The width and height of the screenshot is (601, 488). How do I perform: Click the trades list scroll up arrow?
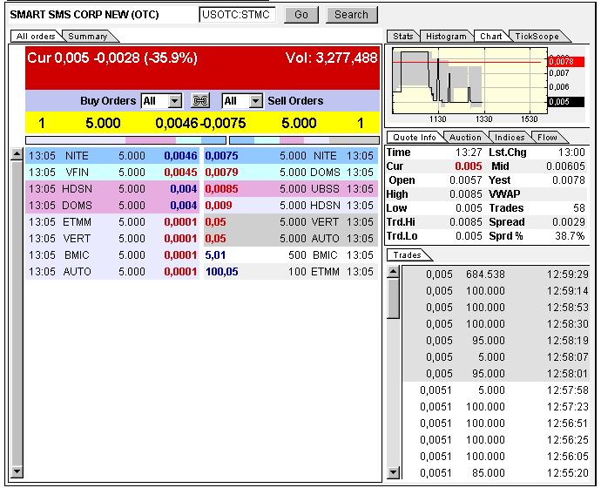click(x=393, y=272)
